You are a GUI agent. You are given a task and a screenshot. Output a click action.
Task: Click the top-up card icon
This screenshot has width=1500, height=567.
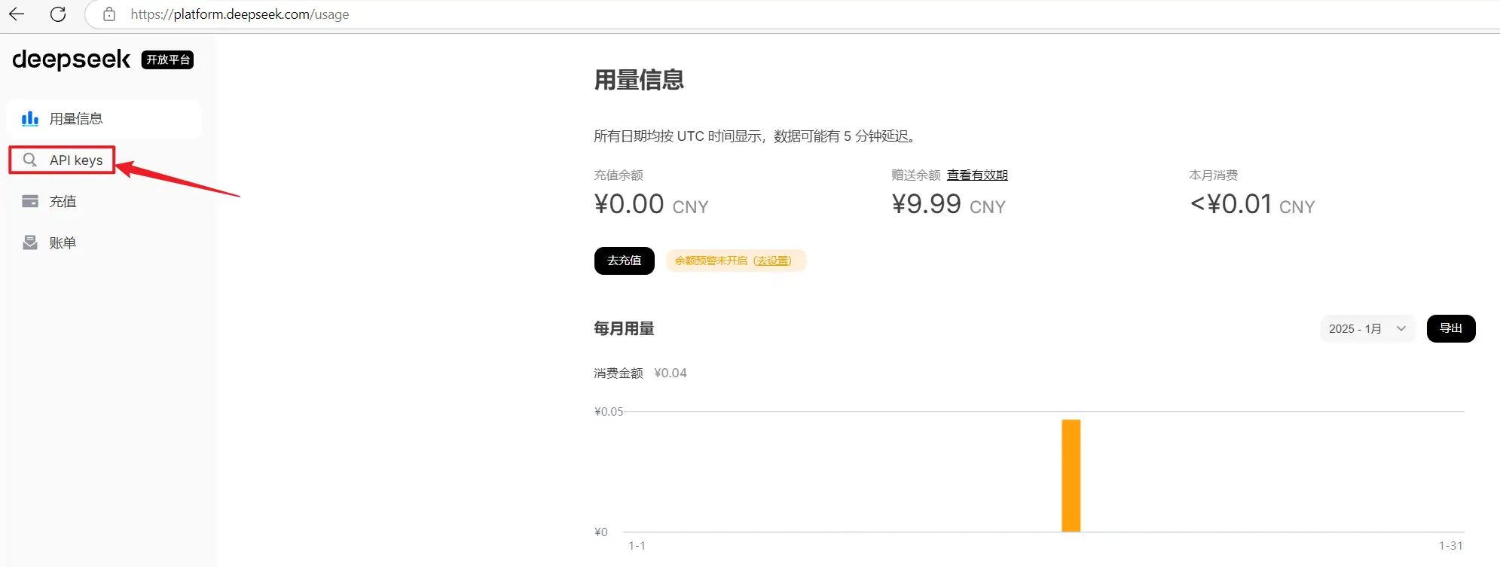pos(30,202)
